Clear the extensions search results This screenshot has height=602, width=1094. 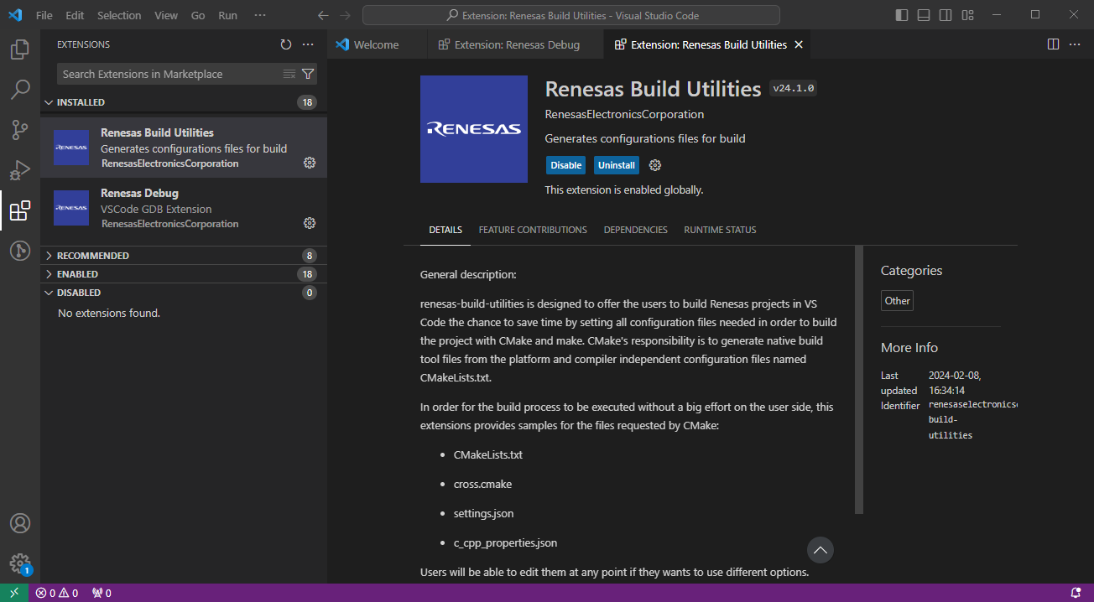tap(289, 74)
